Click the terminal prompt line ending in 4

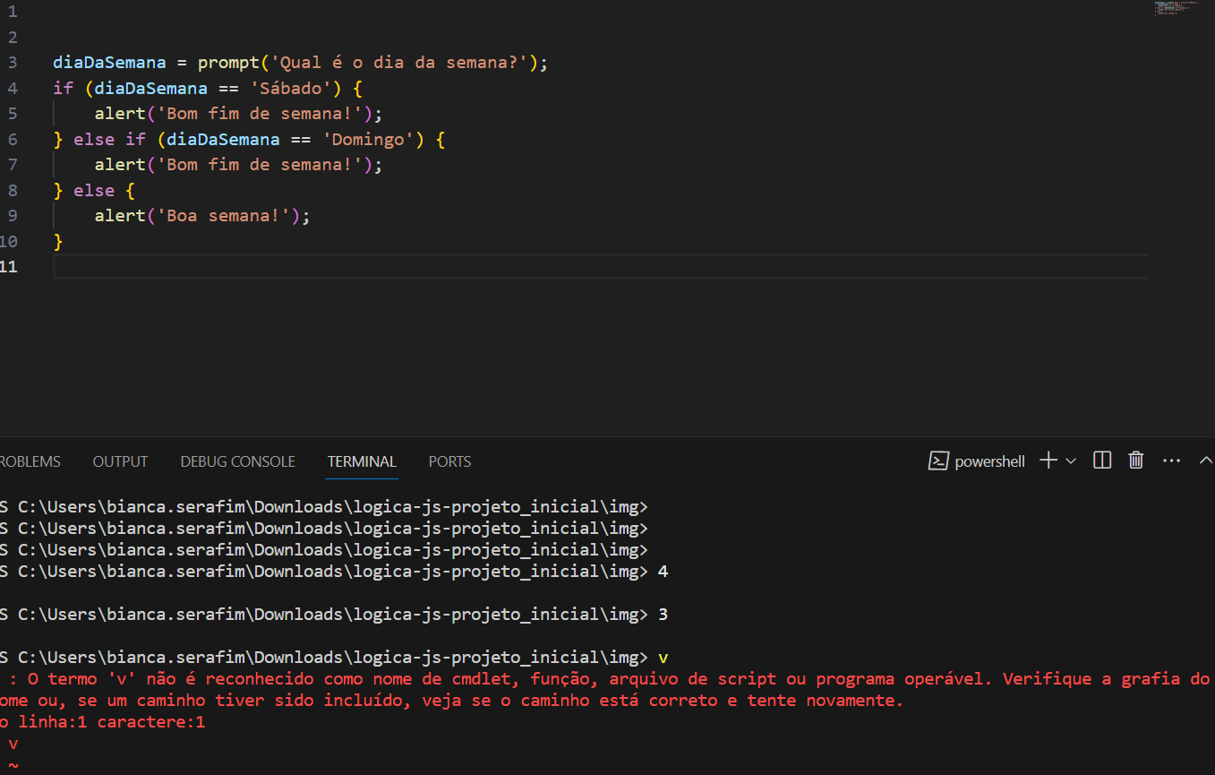(x=334, y=572)
